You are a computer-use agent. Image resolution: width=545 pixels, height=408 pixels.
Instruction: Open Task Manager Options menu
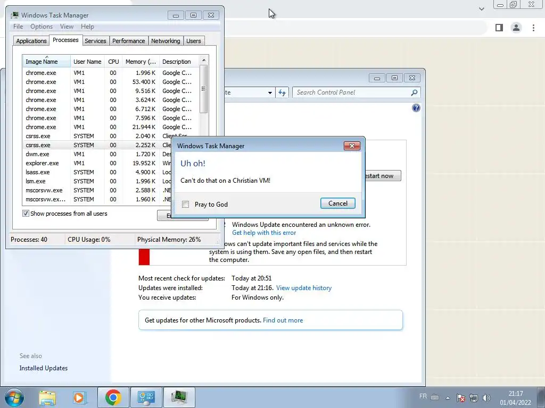point(42,27)
